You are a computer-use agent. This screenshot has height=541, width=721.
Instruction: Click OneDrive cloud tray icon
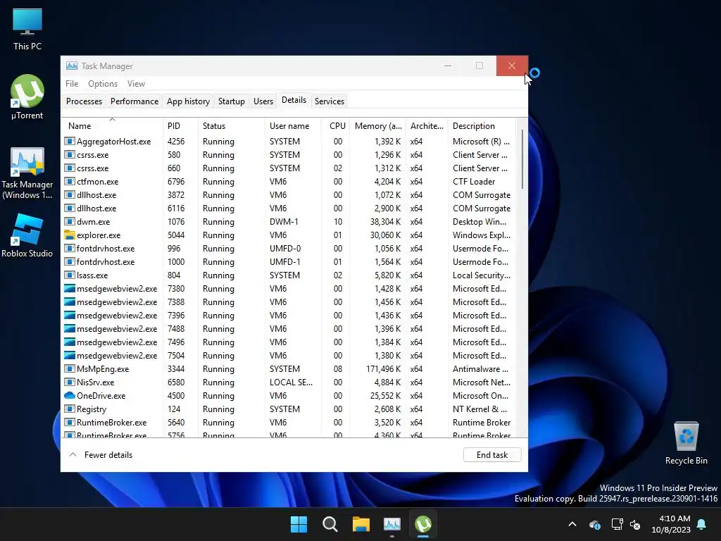click(595, 524)
